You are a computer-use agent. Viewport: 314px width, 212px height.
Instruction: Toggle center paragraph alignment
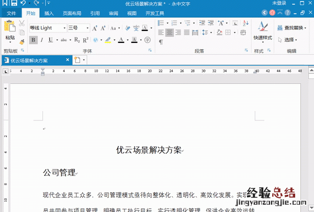tap(170, 32)
